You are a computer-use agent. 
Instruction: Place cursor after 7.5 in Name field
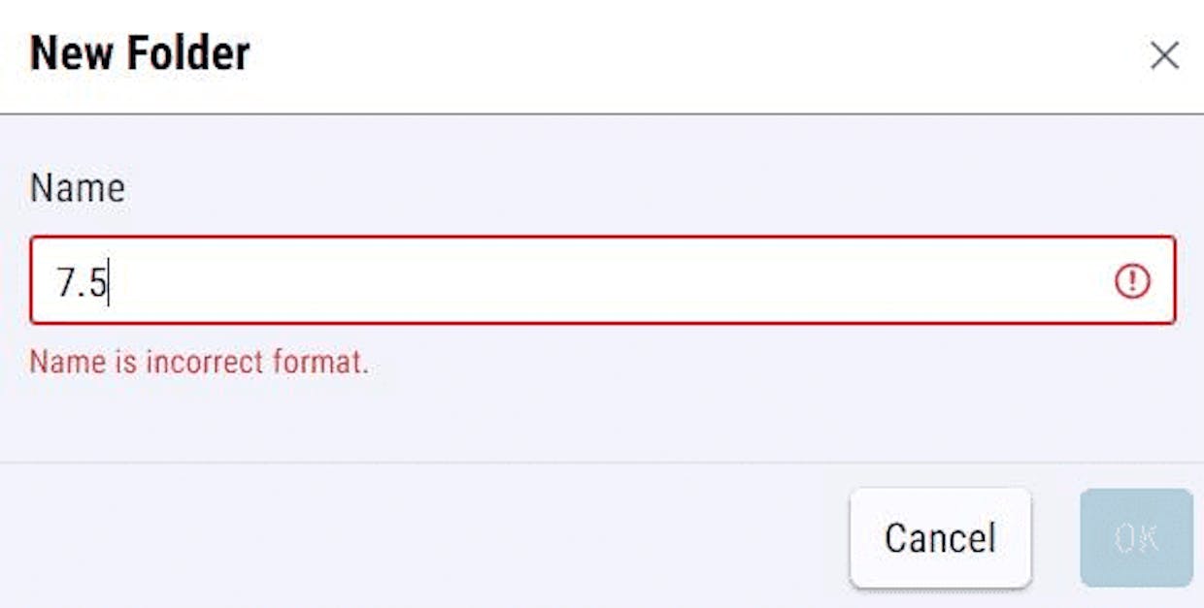click(x=109, y=282)
